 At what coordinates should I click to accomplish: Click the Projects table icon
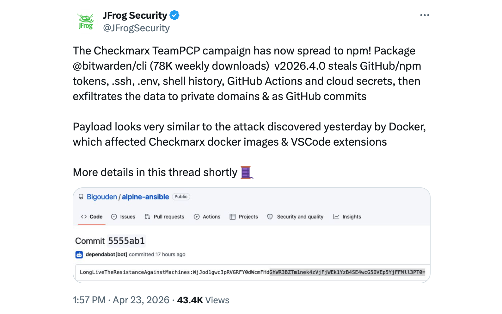[x=233, y=217]
